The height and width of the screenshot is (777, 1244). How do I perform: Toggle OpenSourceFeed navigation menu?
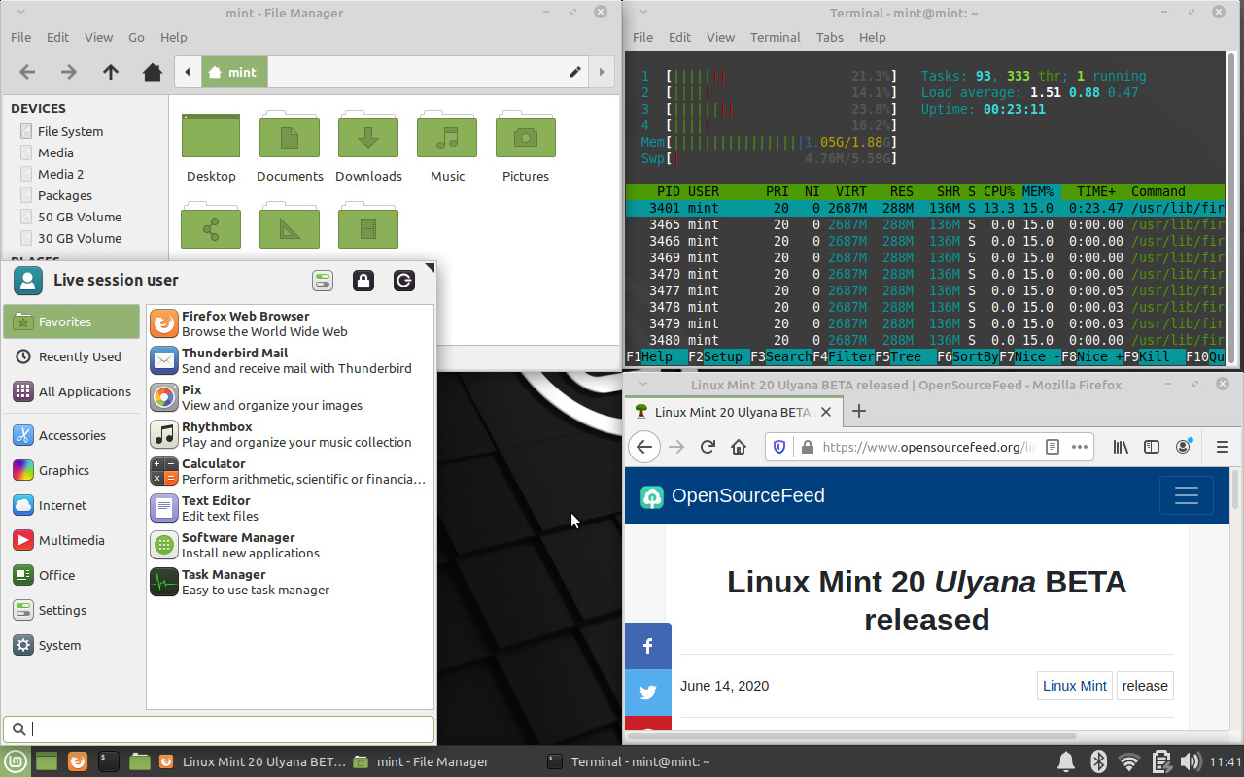(x=1186, y=495)
